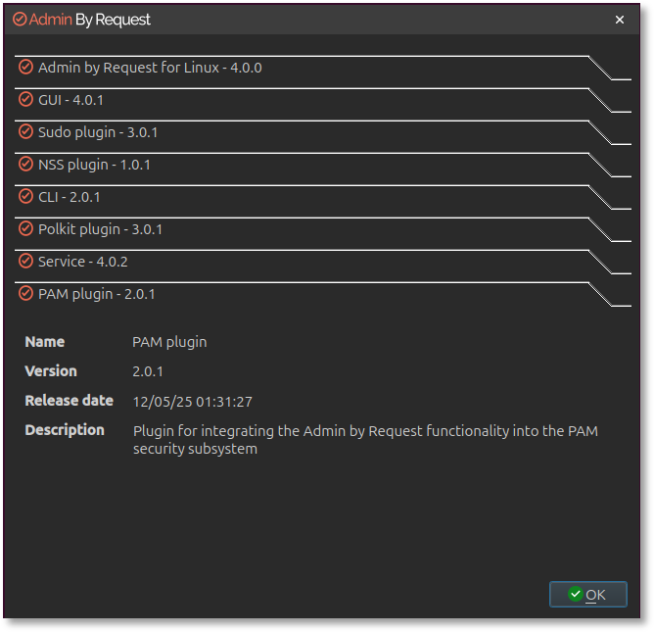The height and width of the screenshot is (632, 654).
Task: Collapse the PAM plugin - 2.0.1 section
Action: pyautogui.click(x=96, y=294)
